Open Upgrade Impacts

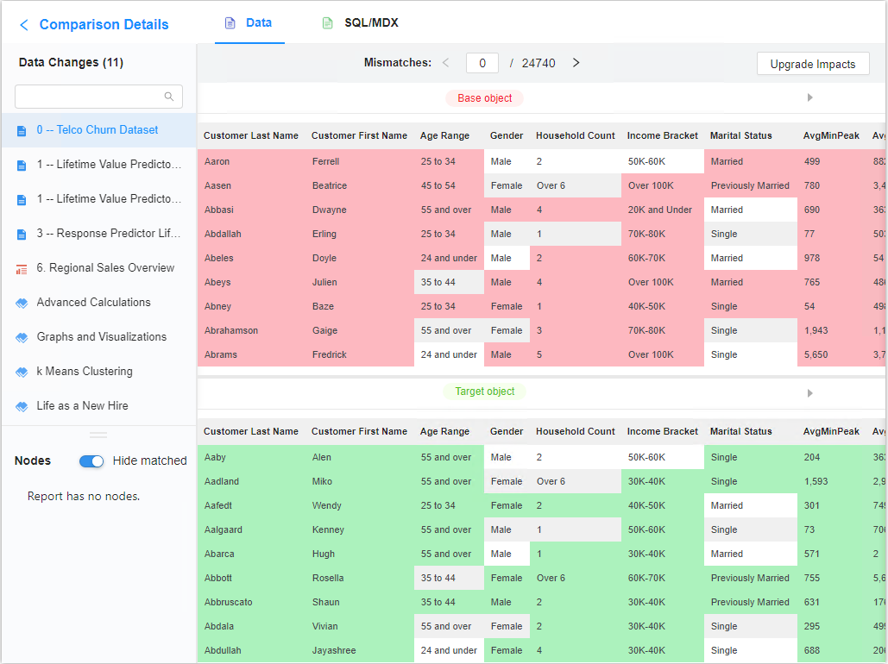pos(812,64)
